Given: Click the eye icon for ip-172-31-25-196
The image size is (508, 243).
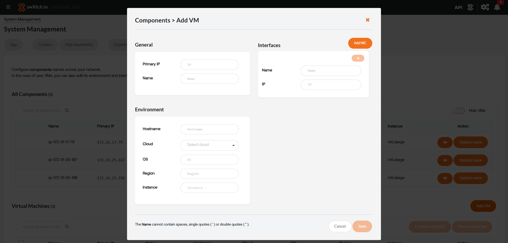Looking at the screenshot, I should tap(445, 178).
